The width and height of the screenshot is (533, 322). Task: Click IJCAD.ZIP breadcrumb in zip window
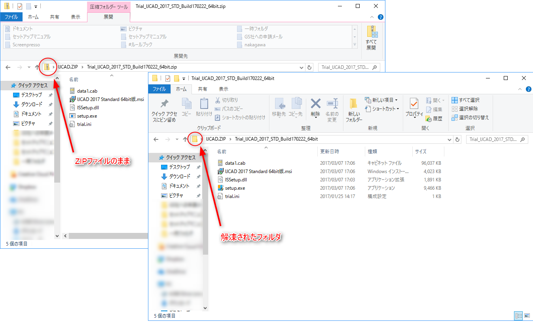(x=68, y=67)
